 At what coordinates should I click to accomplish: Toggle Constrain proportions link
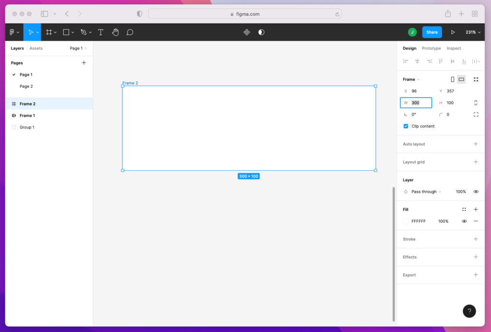pyautogui.click(x=476, y=103)
